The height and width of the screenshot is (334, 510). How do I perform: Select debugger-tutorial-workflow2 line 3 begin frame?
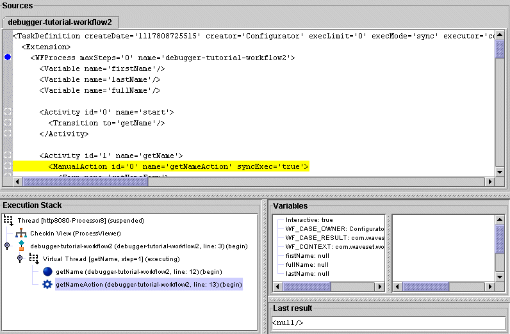pos(139,246)
